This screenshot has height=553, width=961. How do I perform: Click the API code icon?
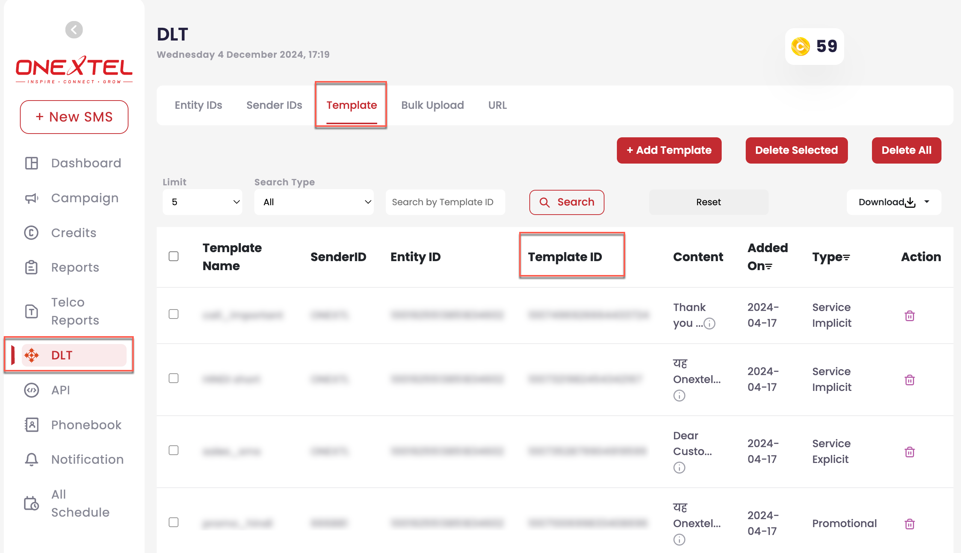point(32,390)
